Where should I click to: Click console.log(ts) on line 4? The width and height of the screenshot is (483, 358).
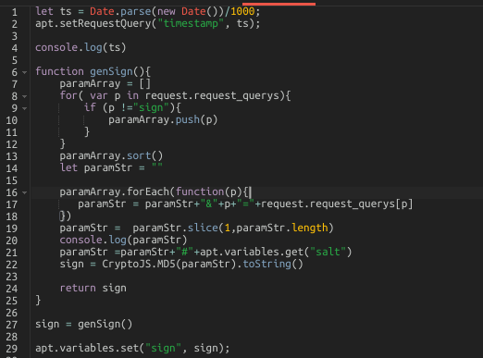(x=80, y=47)
